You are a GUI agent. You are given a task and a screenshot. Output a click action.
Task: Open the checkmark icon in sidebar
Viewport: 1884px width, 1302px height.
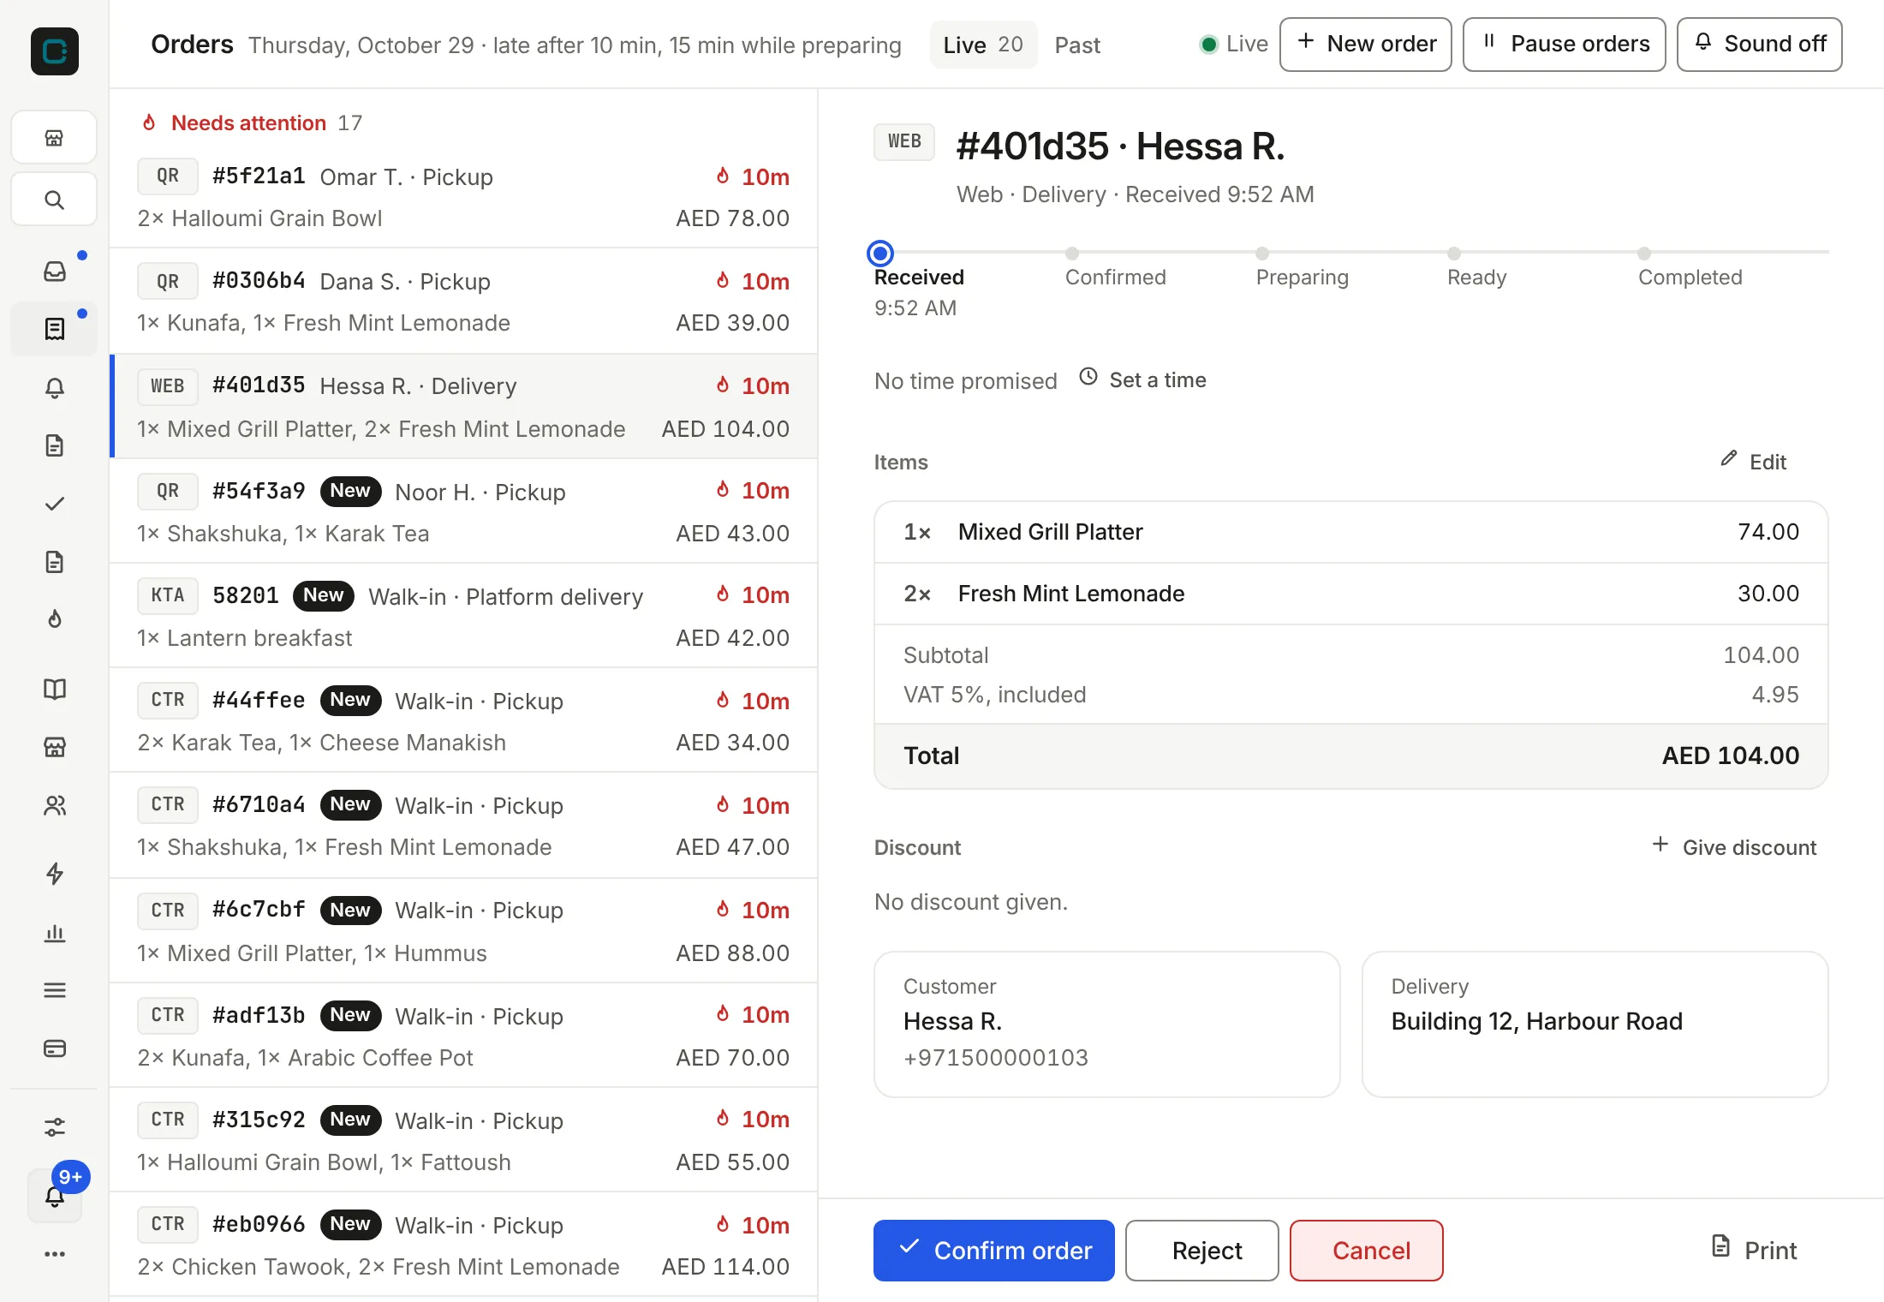click(x=54, y=504)
